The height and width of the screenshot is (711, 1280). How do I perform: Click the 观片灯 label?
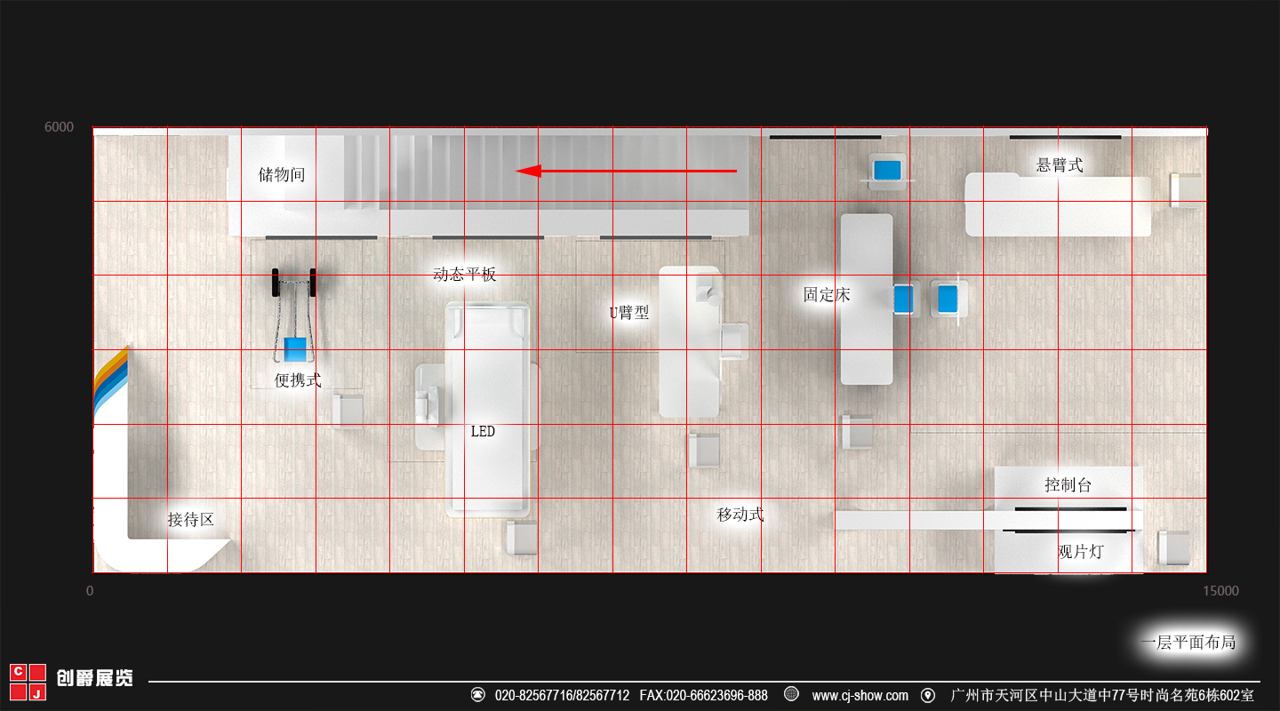click(1080, 551)
